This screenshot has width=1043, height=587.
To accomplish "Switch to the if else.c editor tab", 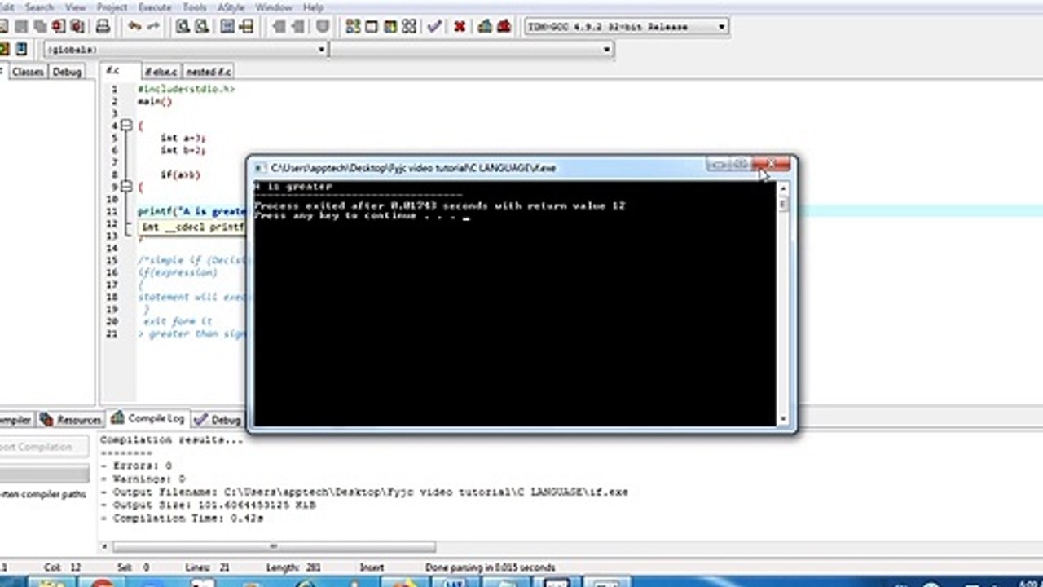I will (161, 72).
